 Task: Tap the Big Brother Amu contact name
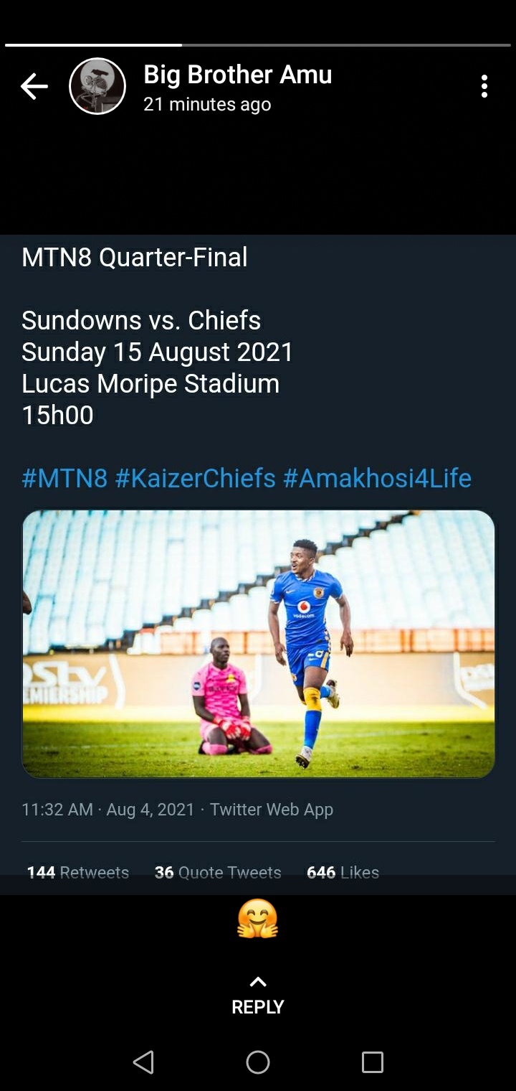[x=237, y=75]
